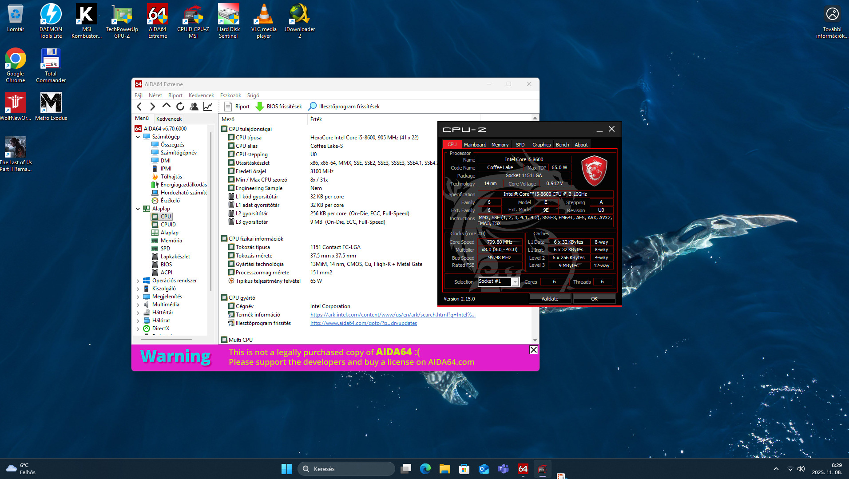The width and height of the screenshot is (849, 479).
Task: Click Illesztőprogram frissítések toolbar button
Action: pyautogui.click(x=344, y=107)
